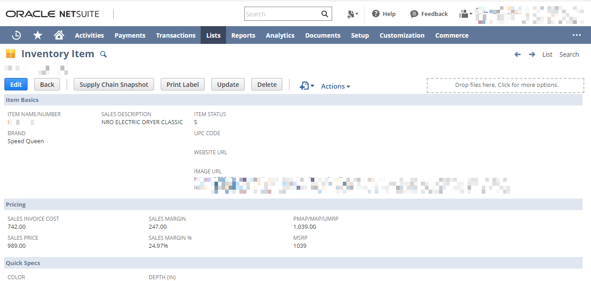This screenshot has height=281, width=591.
Task: Click the search icon beside Inventory Item title
Action: [x=103, y=54]
